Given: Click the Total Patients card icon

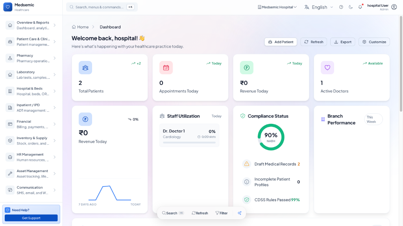Looking at the screenshot, I should 85,68.
